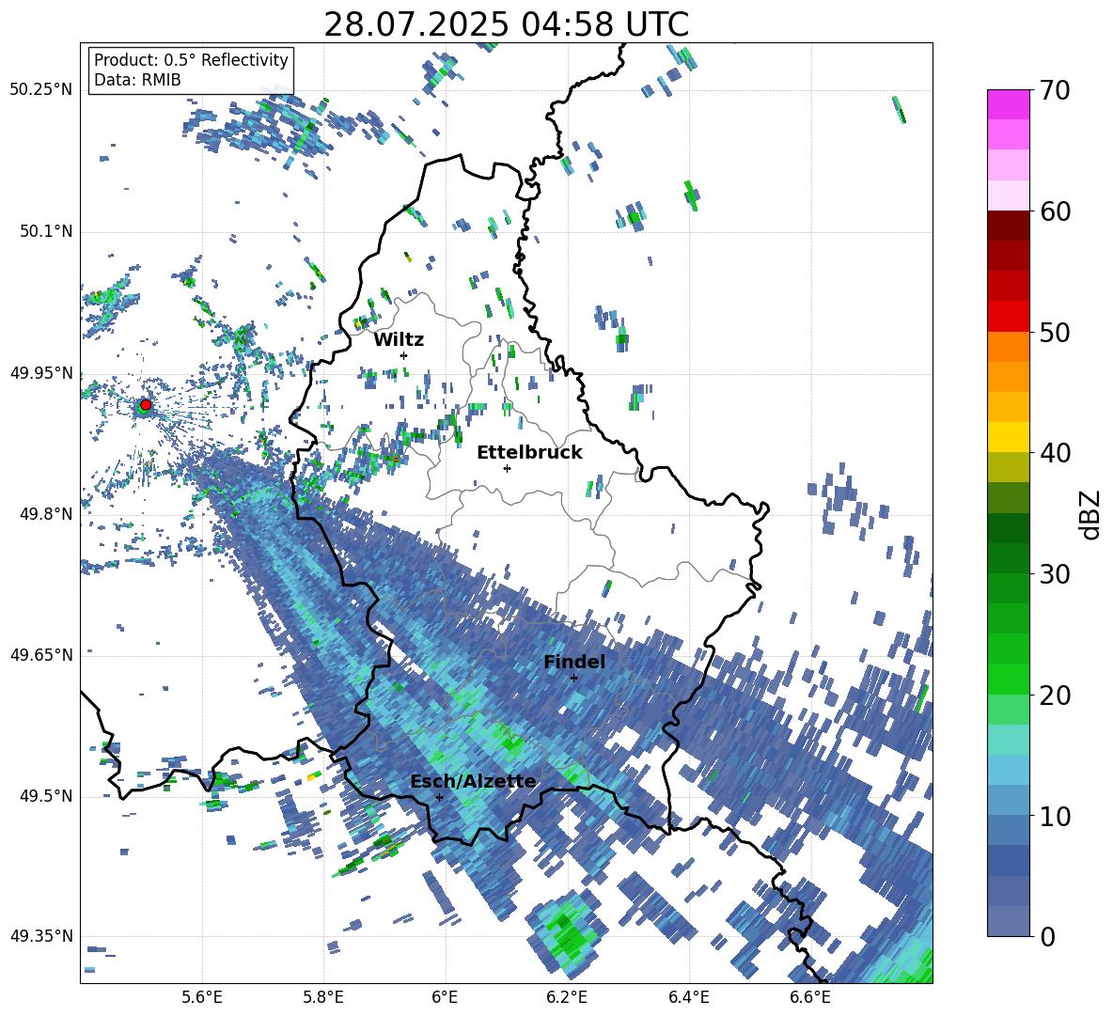Click the 5.6°E longitude label

[x=202, y=997]
